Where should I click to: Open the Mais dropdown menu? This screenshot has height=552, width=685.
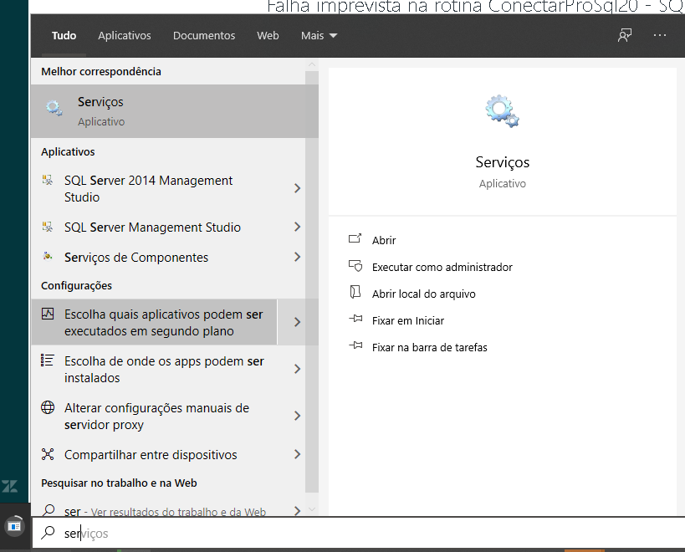coord(319,35)
